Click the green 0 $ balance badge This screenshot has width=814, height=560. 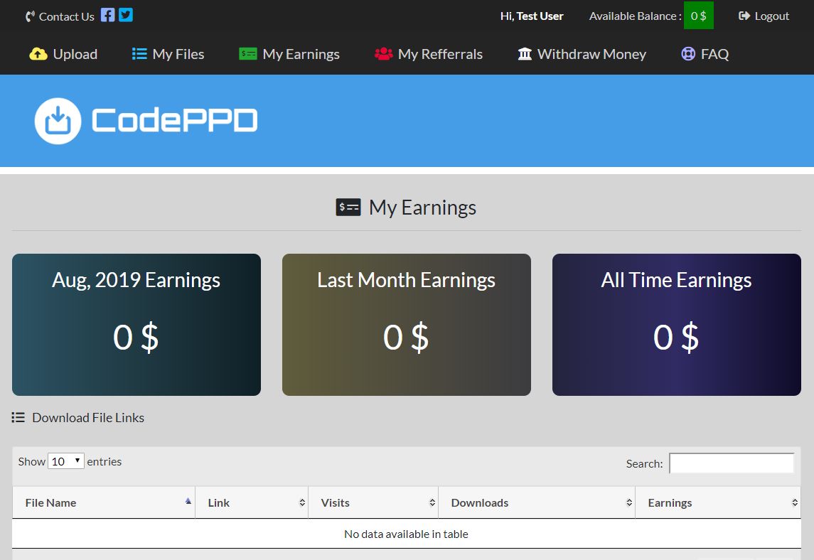tap(698, 16)
